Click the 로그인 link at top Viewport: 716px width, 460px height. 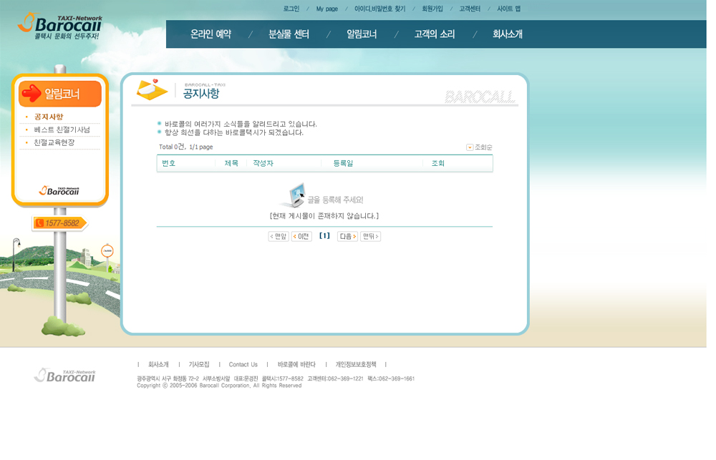click(291, 9)
